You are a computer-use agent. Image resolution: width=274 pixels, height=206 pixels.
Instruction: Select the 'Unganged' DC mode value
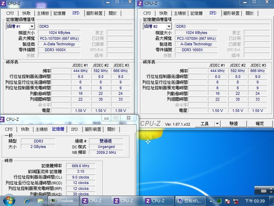click(106, 146)
